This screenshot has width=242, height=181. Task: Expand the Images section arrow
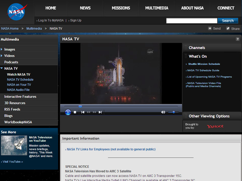pos(2,50)
